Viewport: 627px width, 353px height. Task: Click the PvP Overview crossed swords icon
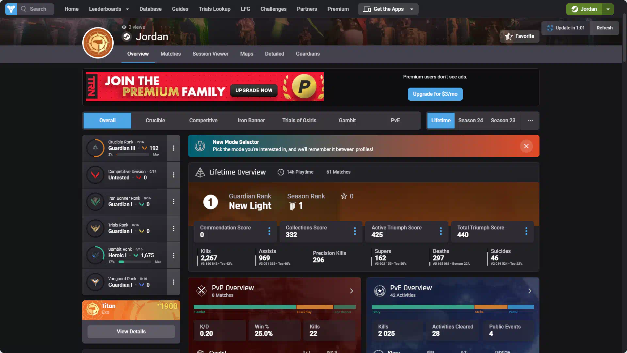tap(201, 291)
